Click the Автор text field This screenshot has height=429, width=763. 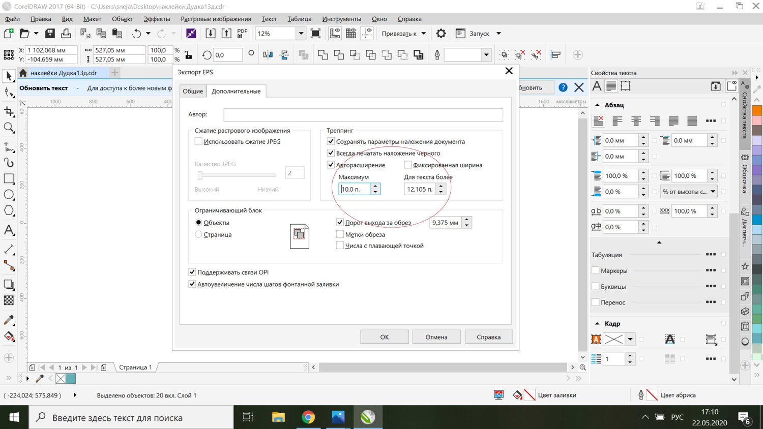[363, 114]
